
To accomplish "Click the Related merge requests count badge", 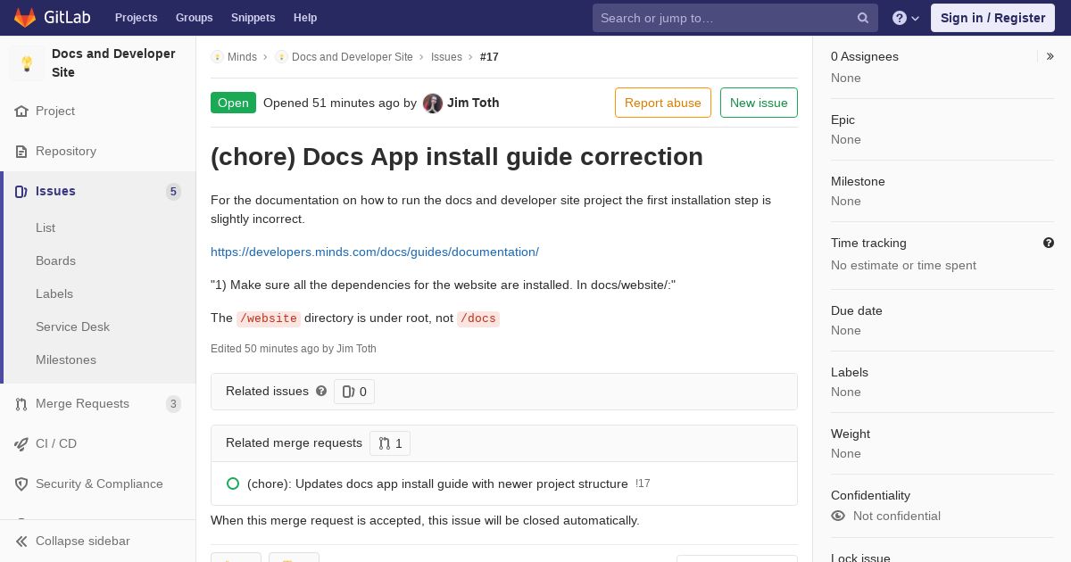I will (390, 443).
